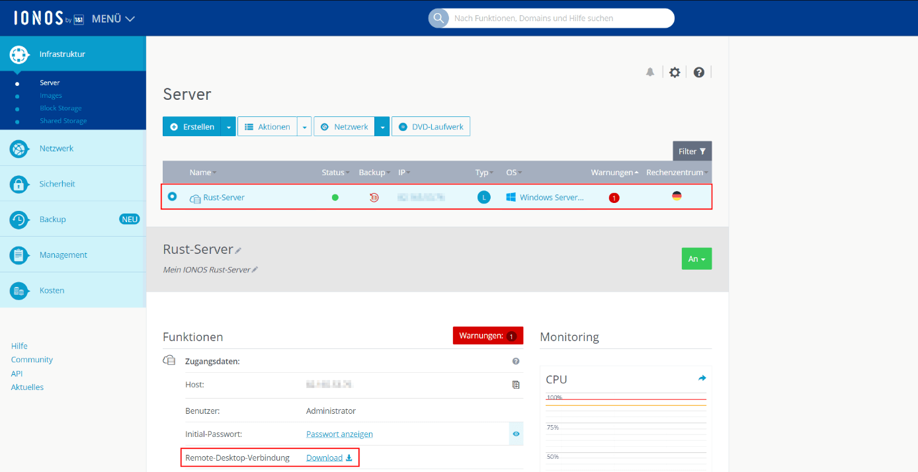This screenshot has width=918, height=472.
Task: Open the Kosten sidebar section
Action: click(73, 290)
